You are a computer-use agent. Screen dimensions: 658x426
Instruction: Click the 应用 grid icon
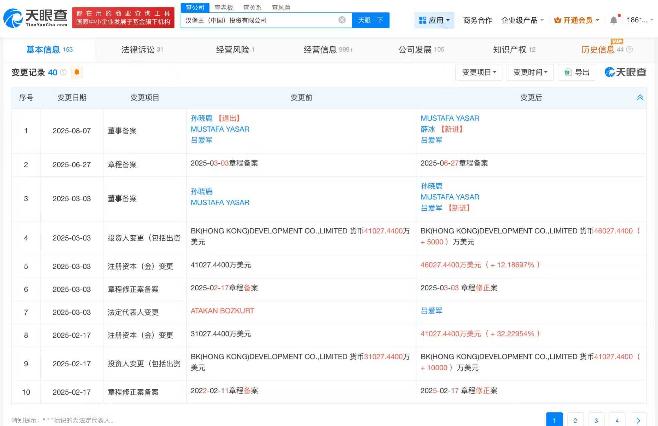pos(422,20)
